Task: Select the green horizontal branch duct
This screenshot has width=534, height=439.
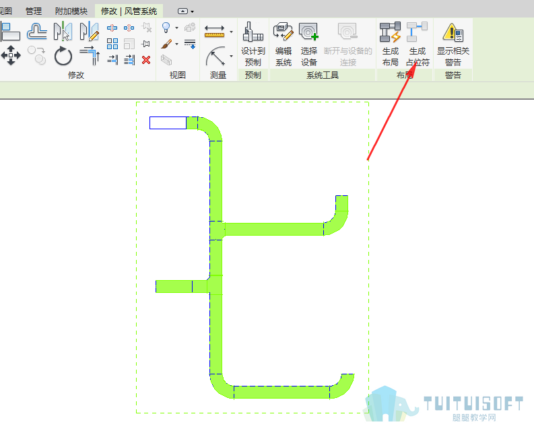Action: coord(274,229)
